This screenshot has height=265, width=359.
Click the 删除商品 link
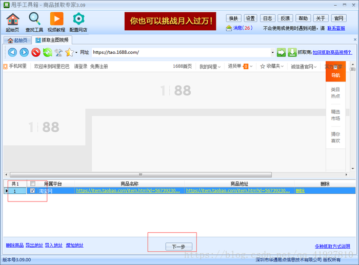[x=15, y=246]
